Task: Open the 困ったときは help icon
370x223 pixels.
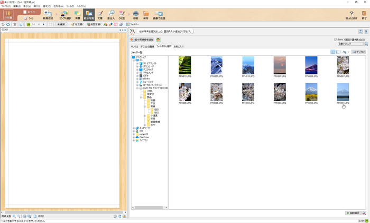Action: pyautogui.click(x=351, y=14)
